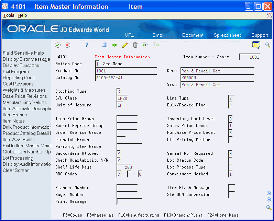Click the Document banner link
This screenshot has height=221, width=274.
pos(193,35)
